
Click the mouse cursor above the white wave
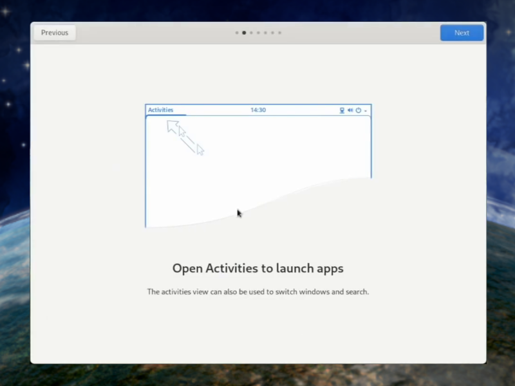point(238,213)
